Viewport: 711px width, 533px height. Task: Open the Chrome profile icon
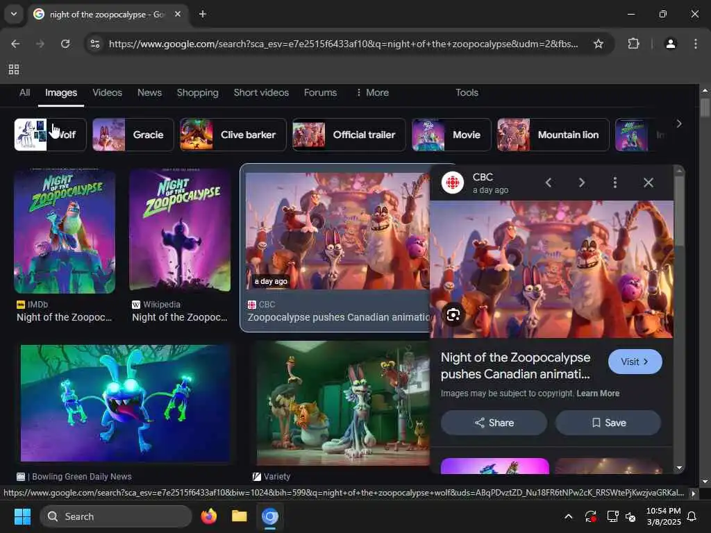[671, 44]
